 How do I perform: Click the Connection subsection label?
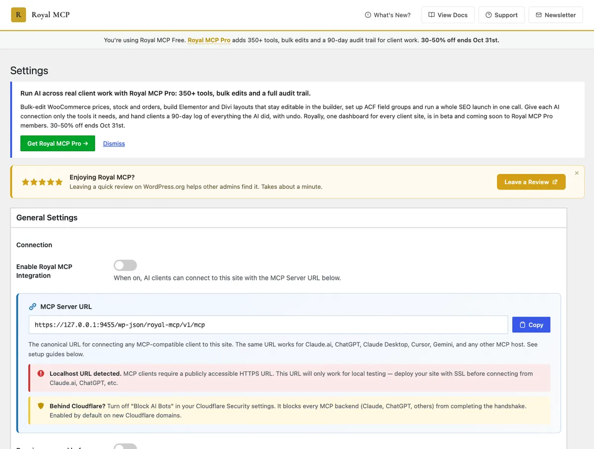pyautogui.click(x=34, y=245)
